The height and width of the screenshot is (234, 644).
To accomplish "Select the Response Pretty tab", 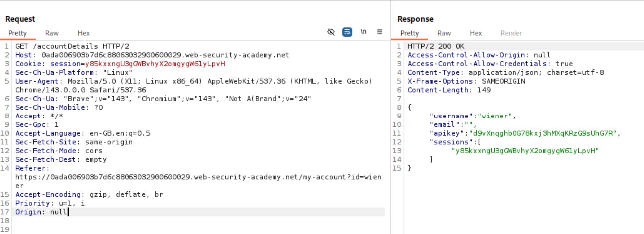I will pos(410,33).
